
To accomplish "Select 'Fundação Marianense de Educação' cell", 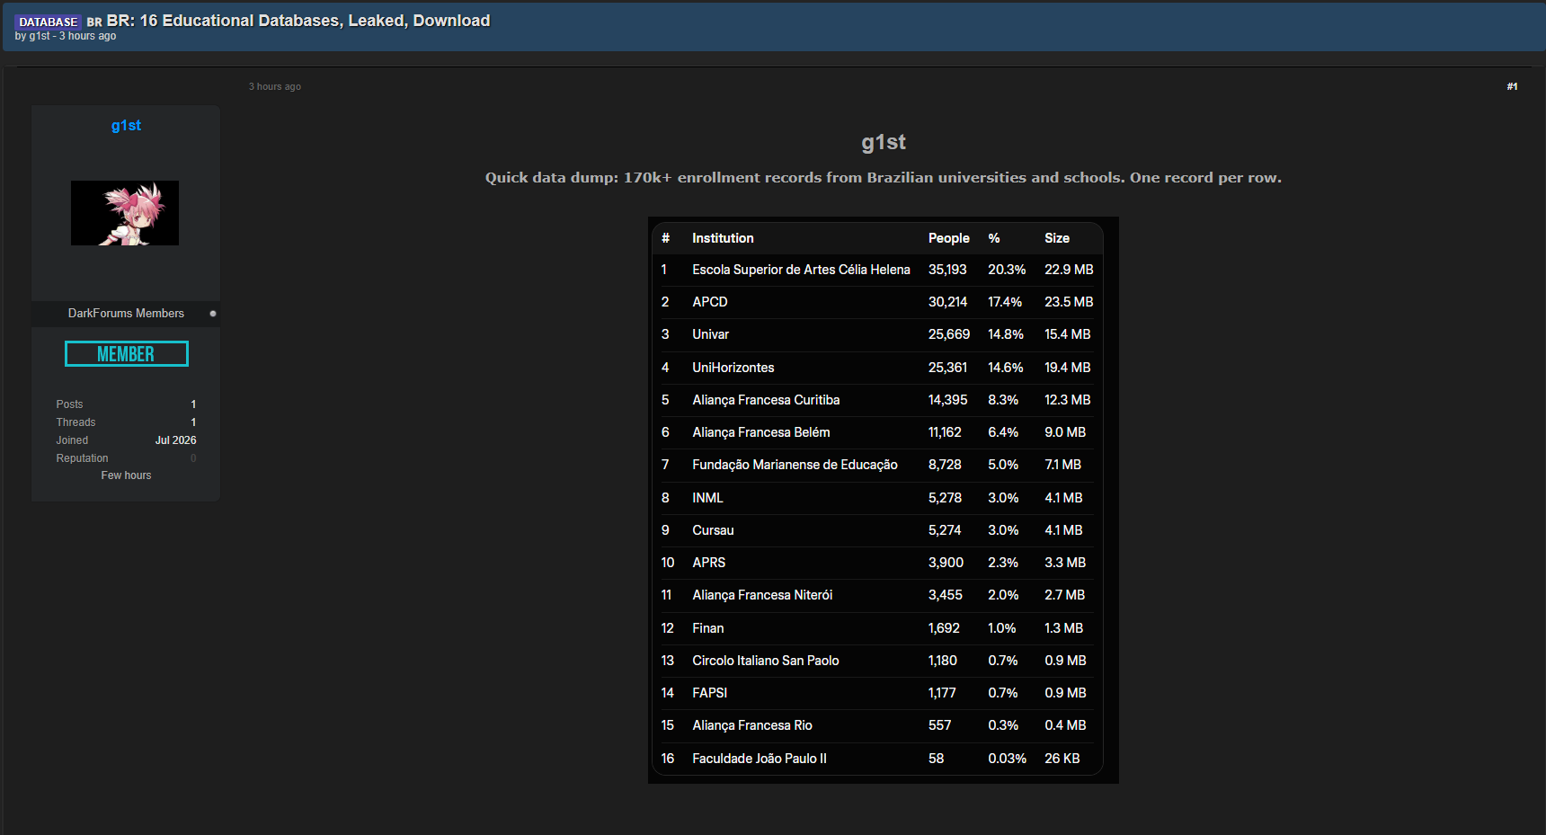I will tap(795, 465).
